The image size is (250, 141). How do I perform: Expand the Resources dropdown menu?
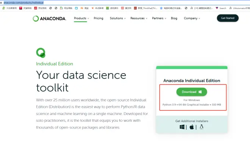[x=139, y=18]
